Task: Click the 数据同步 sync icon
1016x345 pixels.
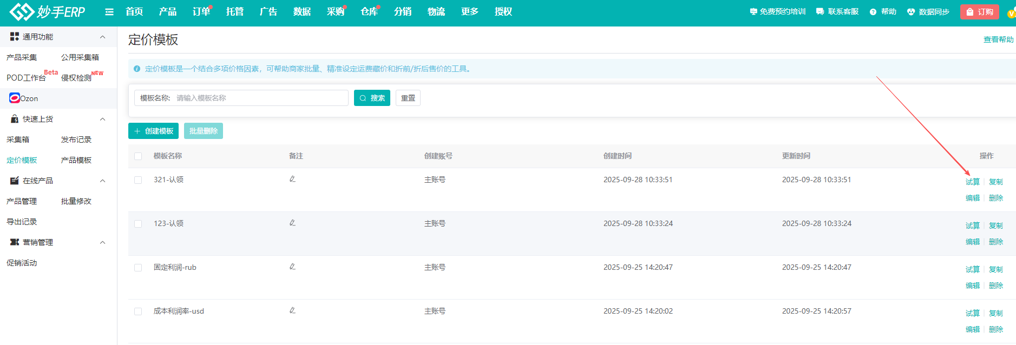Action: (x=911, y=12)
